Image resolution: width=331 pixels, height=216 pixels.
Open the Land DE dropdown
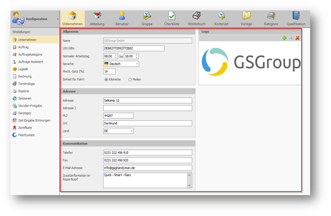tap(118, 131)
